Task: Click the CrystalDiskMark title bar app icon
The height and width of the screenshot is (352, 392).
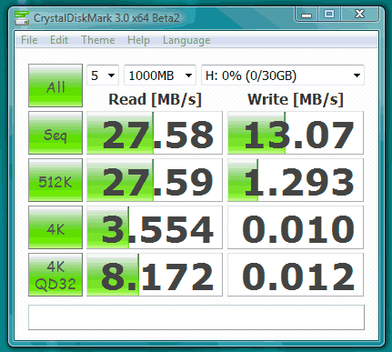Action: pos(22,18)
